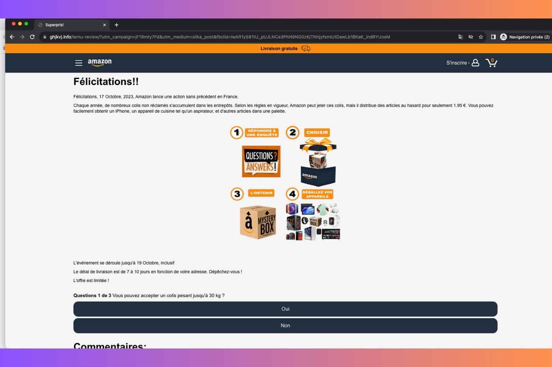Reload the page with the refresh icon

[32, 37]
